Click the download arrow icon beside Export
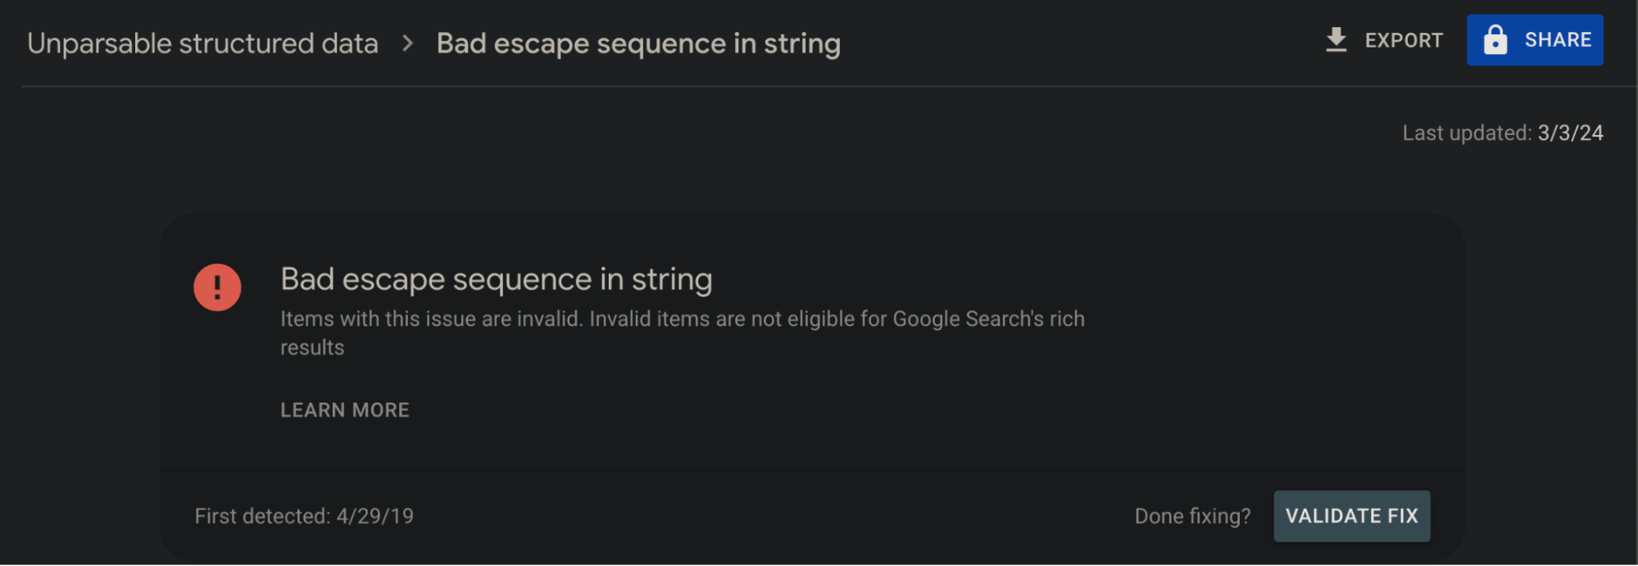This screenshot has width=1638, height=566. coord(1336,40)
